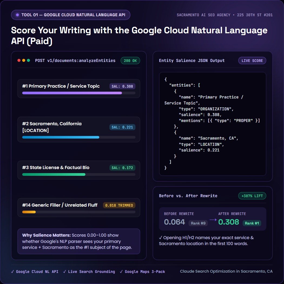Image resolution: width=284 pixels, height=284 pixels.
Task: Click the main Score Your Writing headline
Action: pyautogui.click(x=139, y=35)
